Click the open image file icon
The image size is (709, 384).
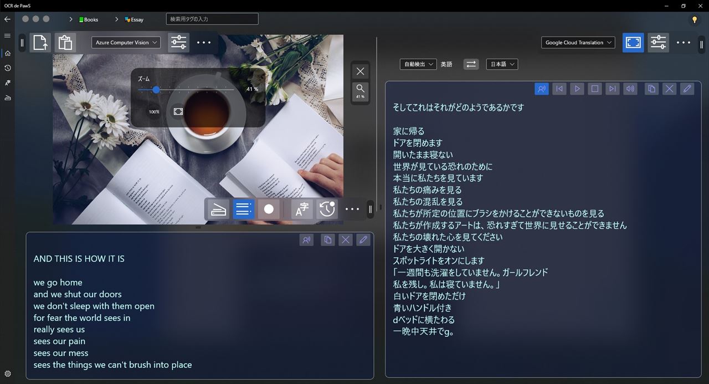40,43
